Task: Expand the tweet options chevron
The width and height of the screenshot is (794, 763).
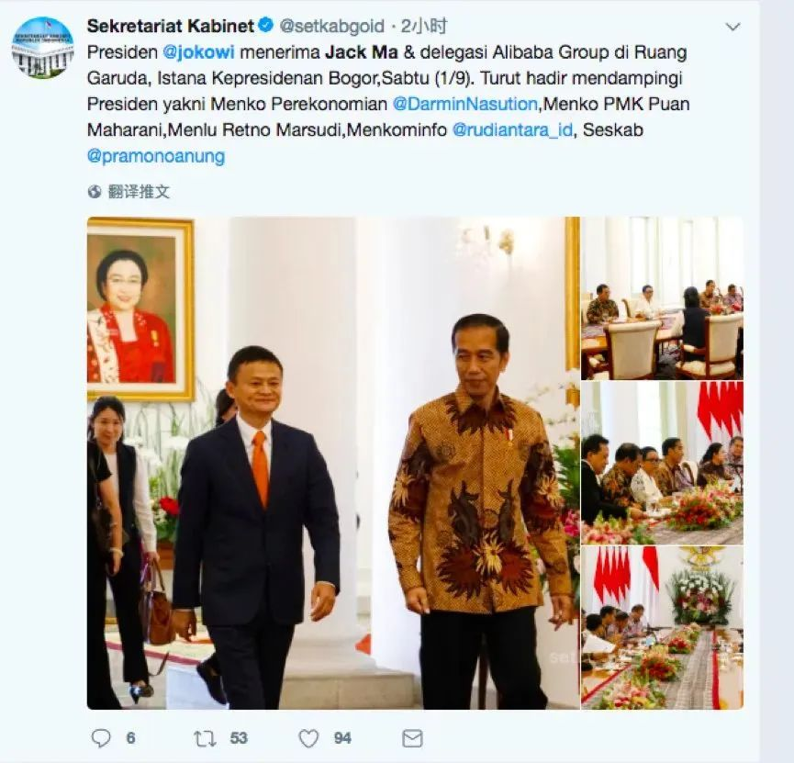Action: (x=733, y=27)
